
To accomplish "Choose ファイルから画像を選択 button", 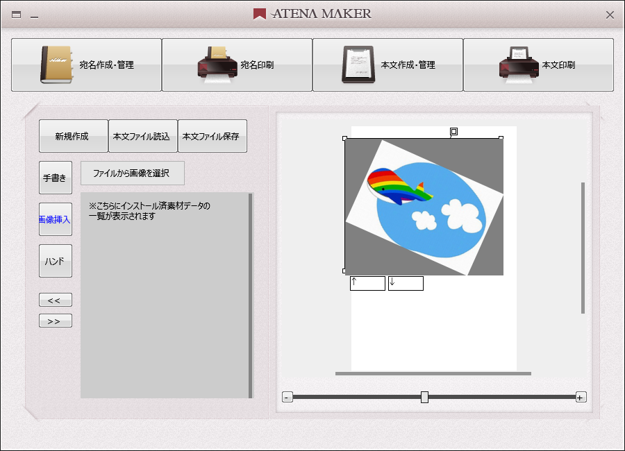I will [133, 173].
